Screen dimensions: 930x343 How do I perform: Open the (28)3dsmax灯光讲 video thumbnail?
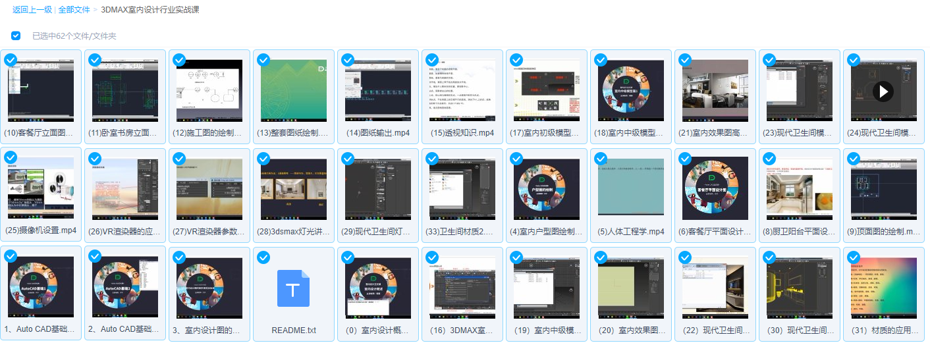[293, 188]
